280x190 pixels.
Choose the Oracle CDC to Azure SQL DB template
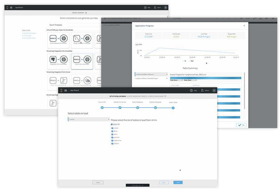[x=58, y=82]
